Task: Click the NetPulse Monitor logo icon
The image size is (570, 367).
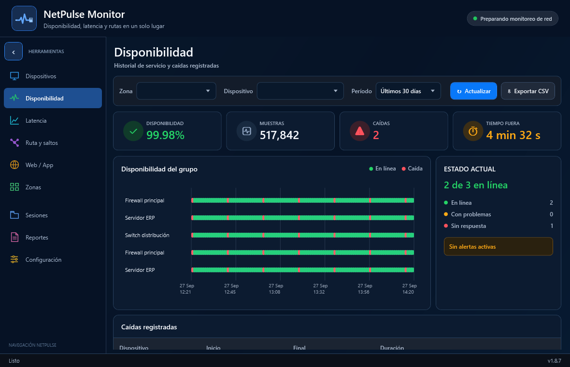Action: pyautogui.click(x=24, y=18)
